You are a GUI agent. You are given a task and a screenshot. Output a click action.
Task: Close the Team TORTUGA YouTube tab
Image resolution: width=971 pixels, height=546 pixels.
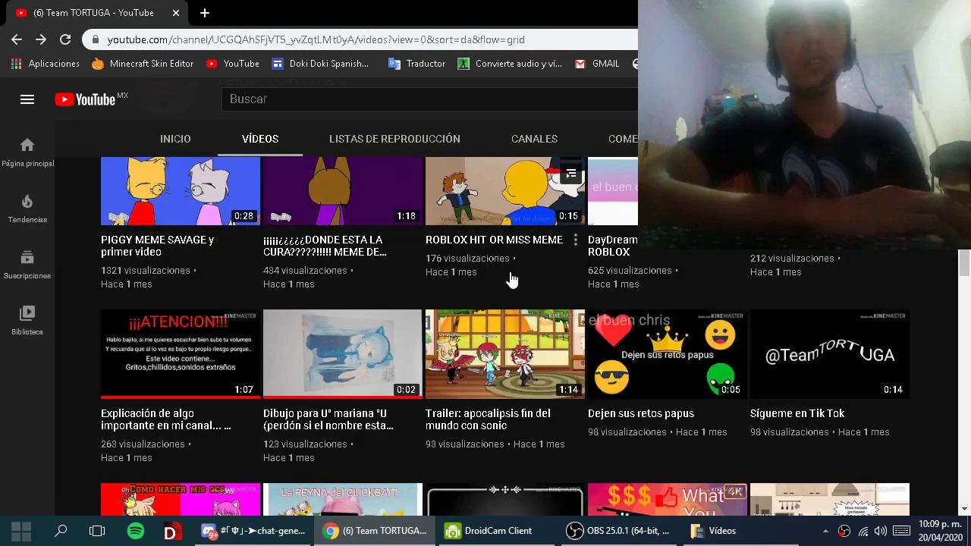tap(176, 13)
